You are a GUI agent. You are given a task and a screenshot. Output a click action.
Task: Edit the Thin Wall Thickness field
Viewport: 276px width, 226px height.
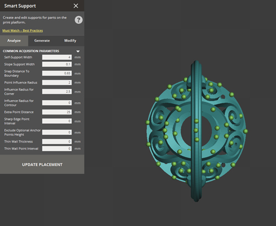coord(57,141)
